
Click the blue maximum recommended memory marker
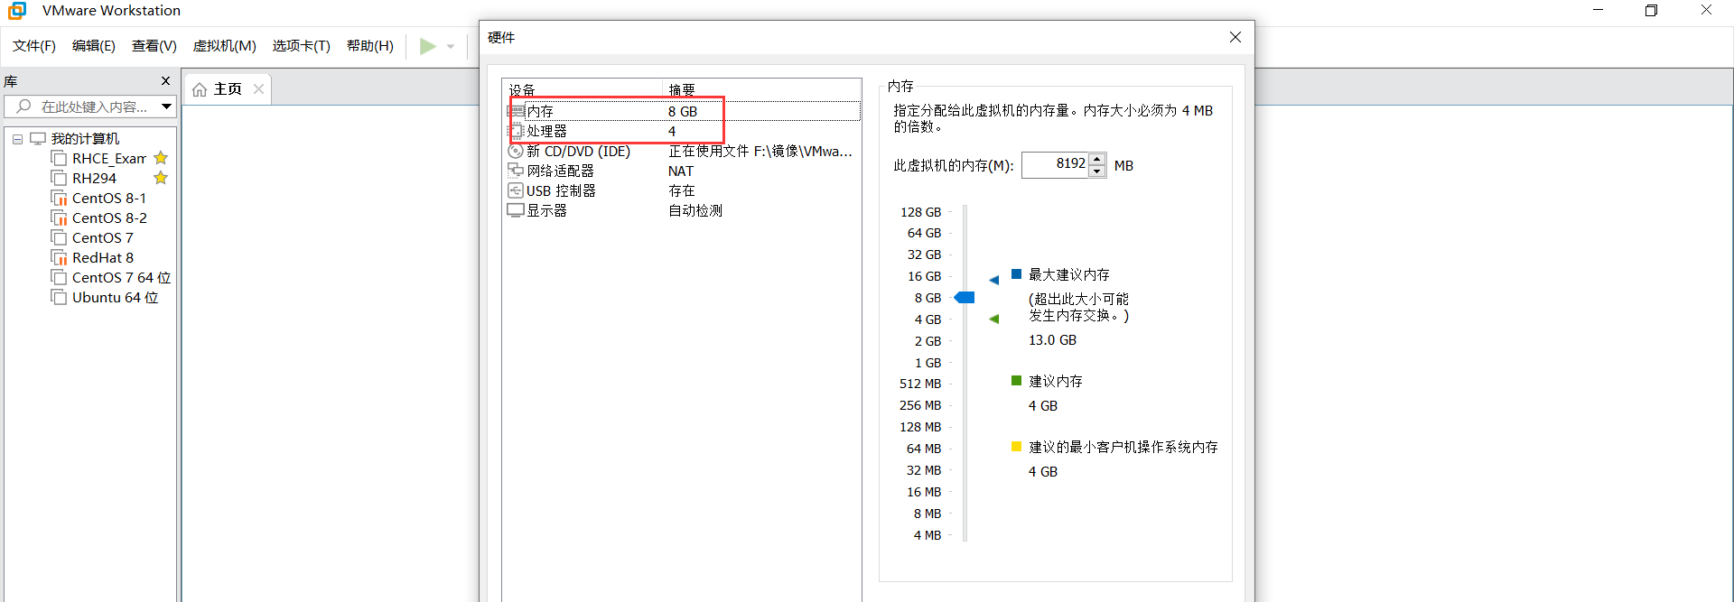click(x=994, y=280)
